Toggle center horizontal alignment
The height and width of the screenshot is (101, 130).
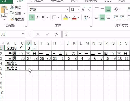(x=102, y=17)
